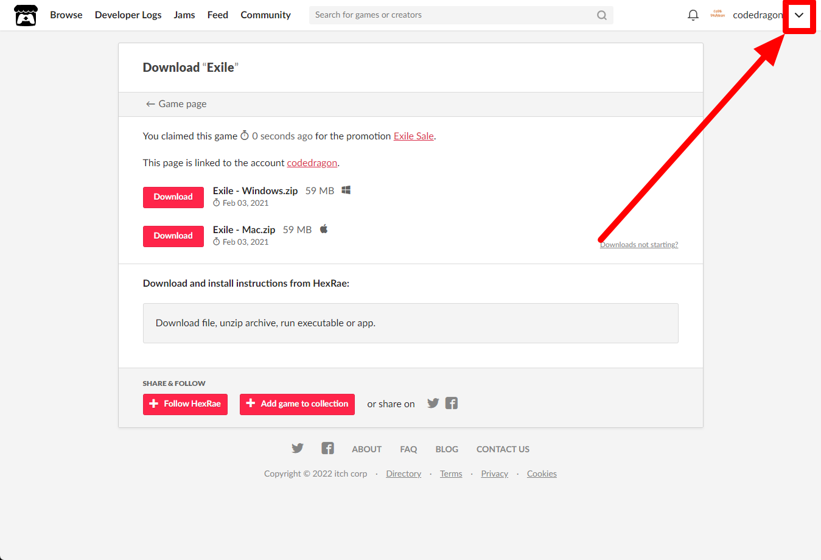Open the Browse menu
The image size is (821, 560).
pyautogui.click(x=66, y=15)
